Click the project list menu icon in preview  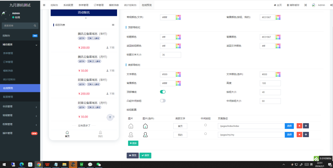click(x=113, y=25)
